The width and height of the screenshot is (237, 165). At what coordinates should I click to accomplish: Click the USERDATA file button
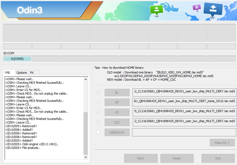(117, 132)
